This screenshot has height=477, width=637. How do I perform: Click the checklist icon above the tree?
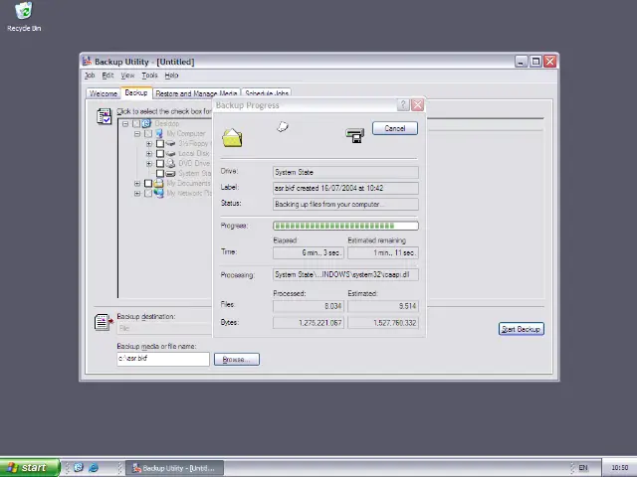[105, 117]
